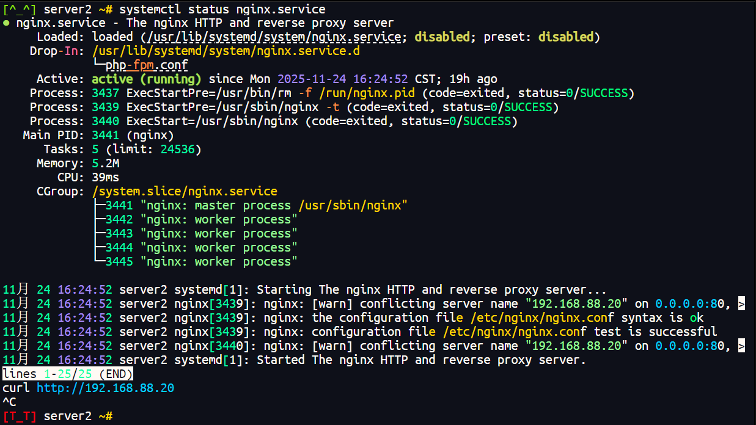Viewport: 756px width, 425px height.
Task: Click the Memory value 5.2M
Action: click(x=105, y=164)
